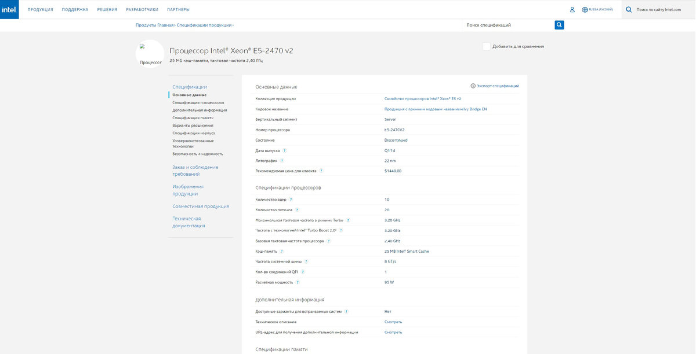The height and width of the screenshot is (354, 696).
Task: Show help for Доступные варианты для встраиваемых систем
Action: coord(346,311)
